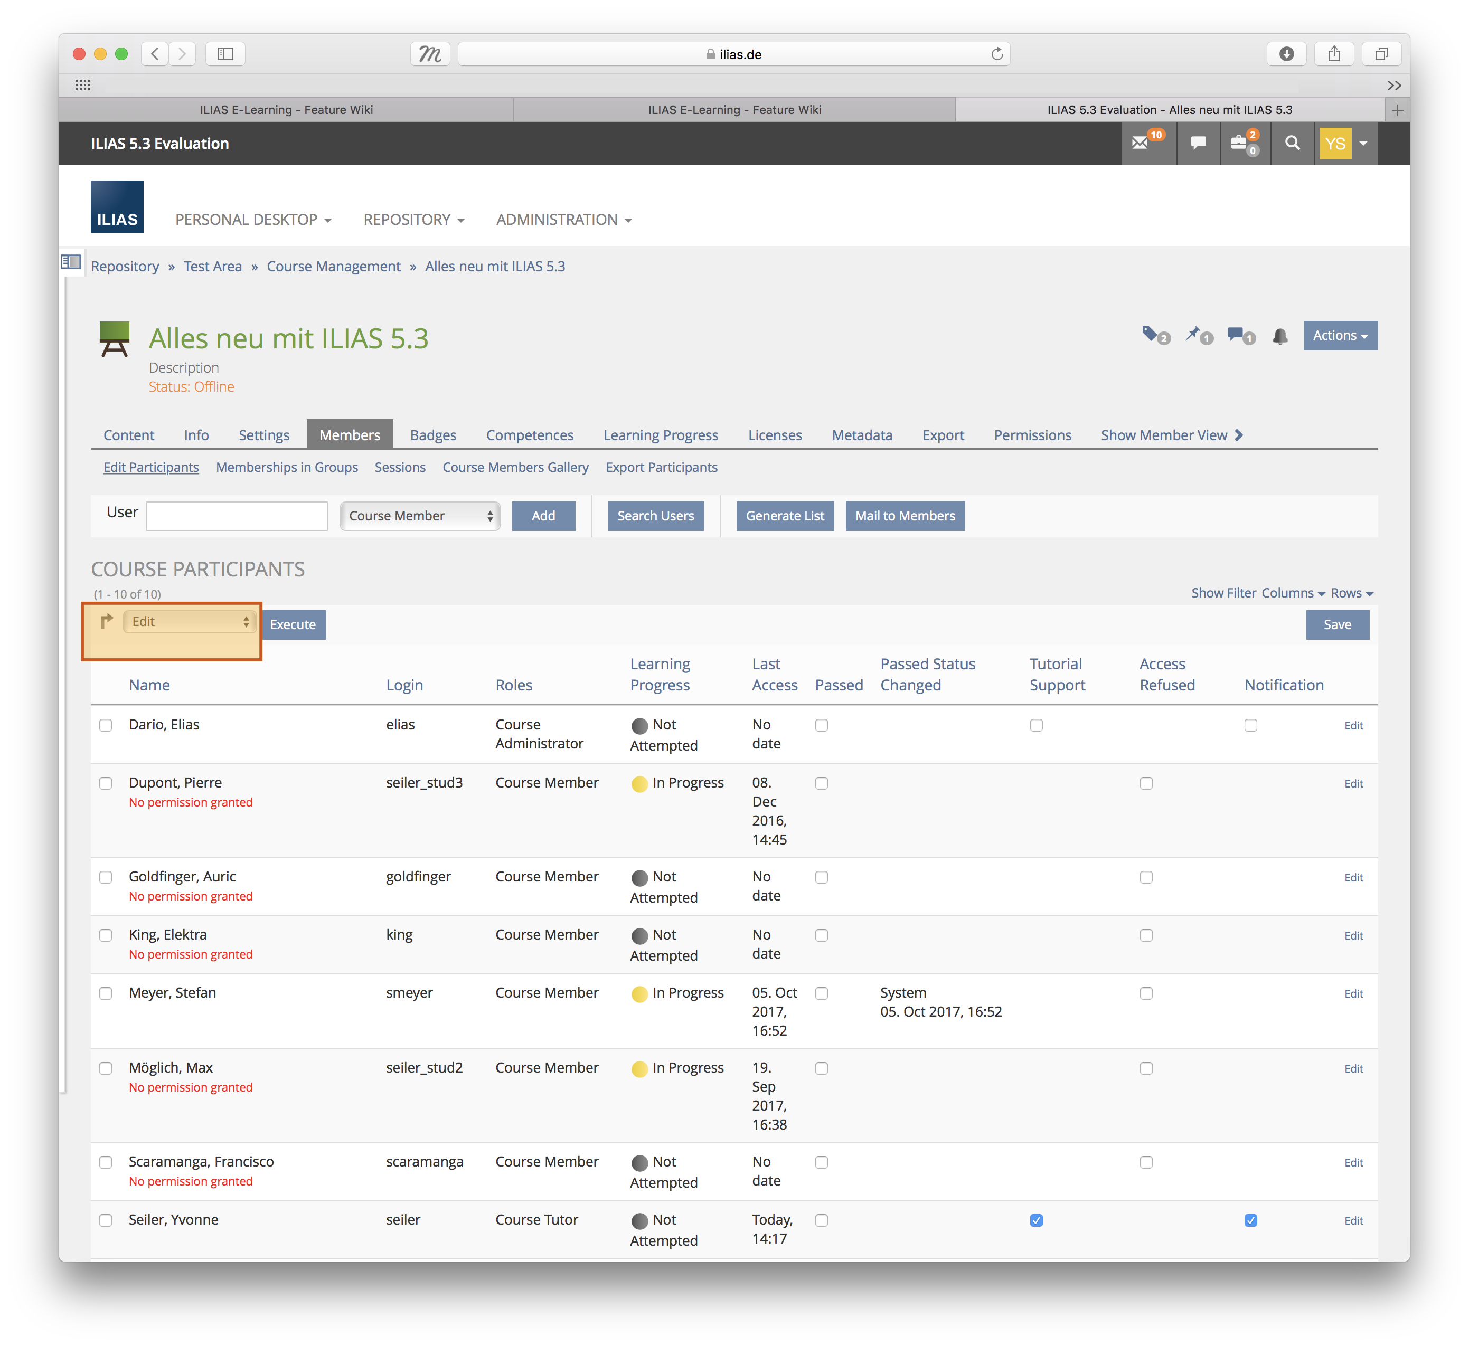Click the briefcase notifications icon
The height and width of the screenshot is (1346, 1469).
1239,144
